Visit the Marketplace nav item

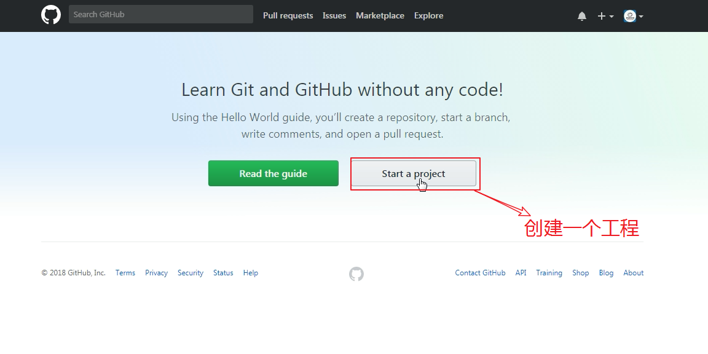pyautogui.click(x=380, y=16)
